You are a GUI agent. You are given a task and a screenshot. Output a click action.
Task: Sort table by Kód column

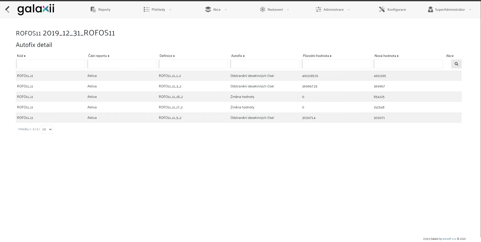tap(21, 56)
